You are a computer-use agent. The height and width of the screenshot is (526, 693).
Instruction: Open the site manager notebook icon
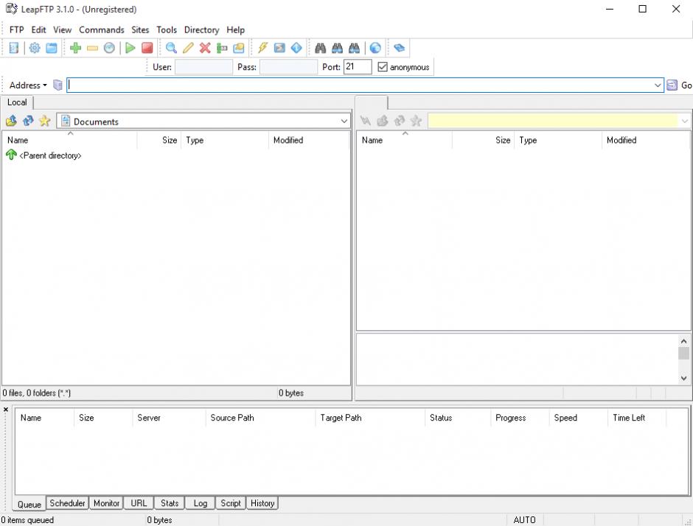click(x=14, y=48)
